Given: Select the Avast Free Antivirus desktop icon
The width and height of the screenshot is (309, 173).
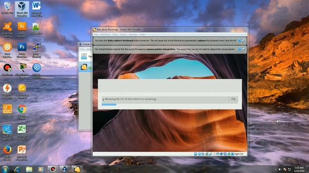Looking at the screenshot, I should coord(7,29).
